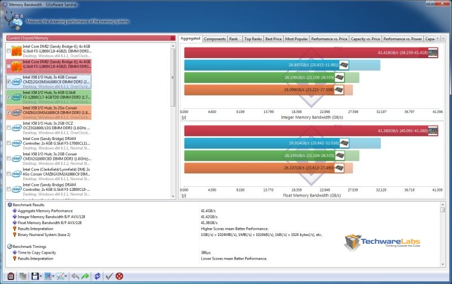Viewport: 452px width, 284px height.
Task: Check the Clarksfield/Lynnfield Corsair row checkbox
Action: click(x=8, y=174)
